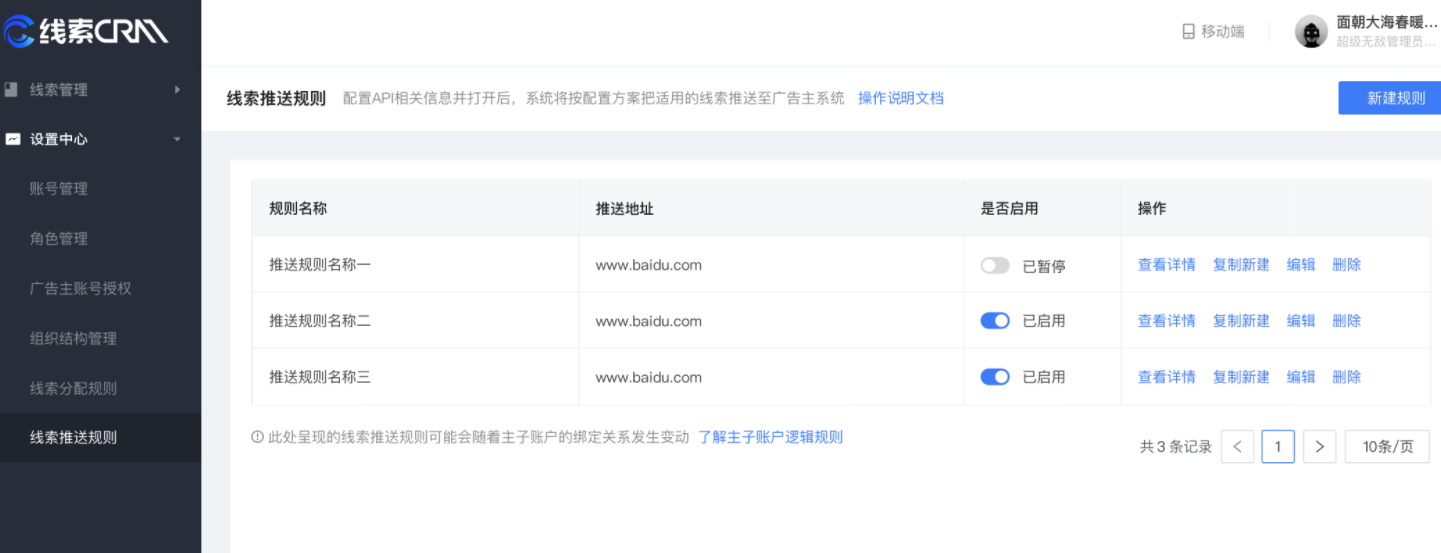Delete 推送规则名称一
1441x553 pixels.
click(1346, 265)
